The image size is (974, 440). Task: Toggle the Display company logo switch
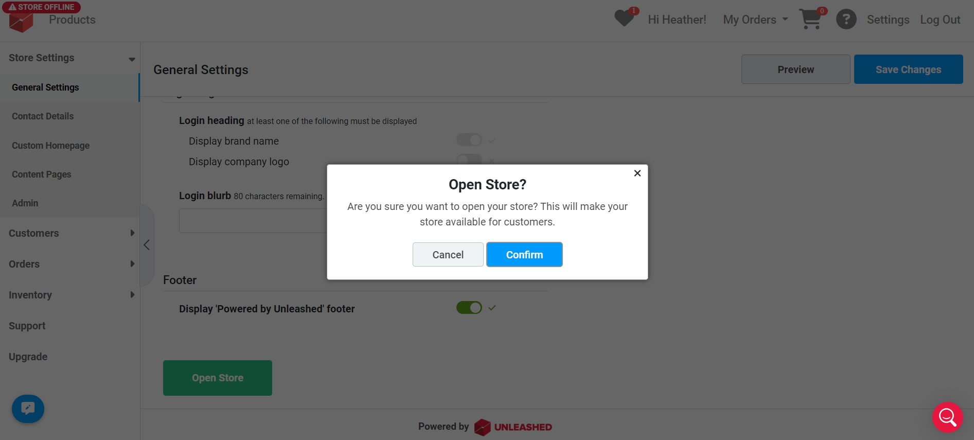(x=469, y=160)
